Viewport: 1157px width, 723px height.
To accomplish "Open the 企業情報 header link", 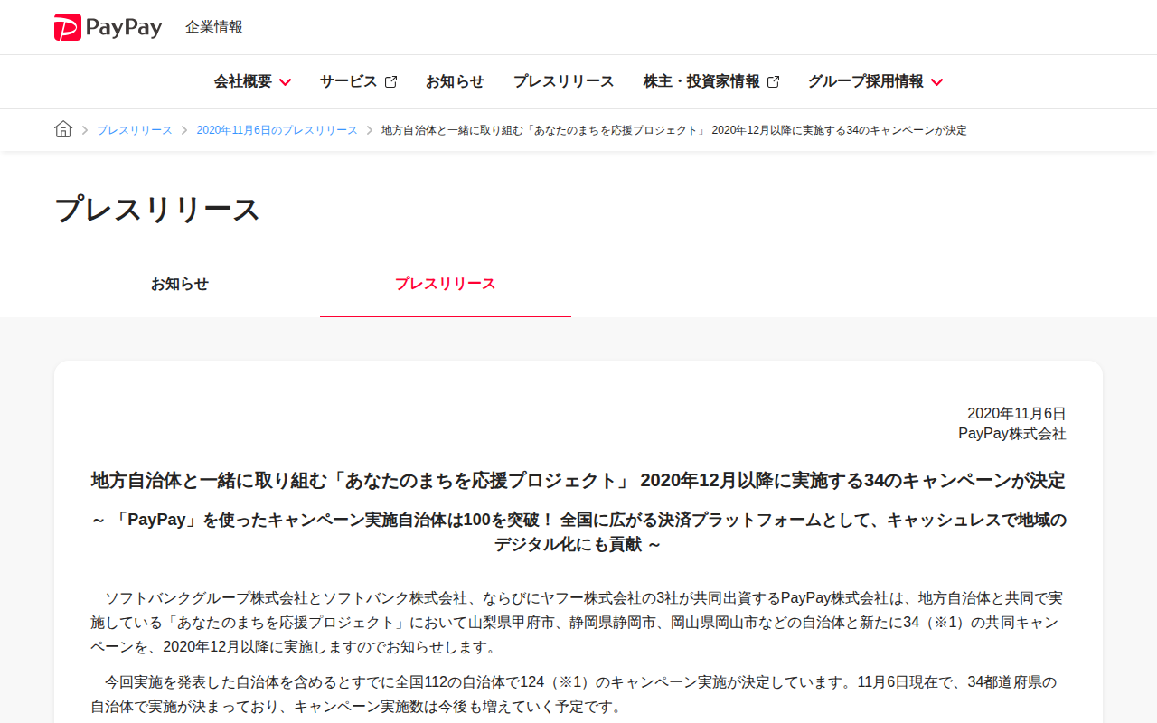I will coord(214,27).
